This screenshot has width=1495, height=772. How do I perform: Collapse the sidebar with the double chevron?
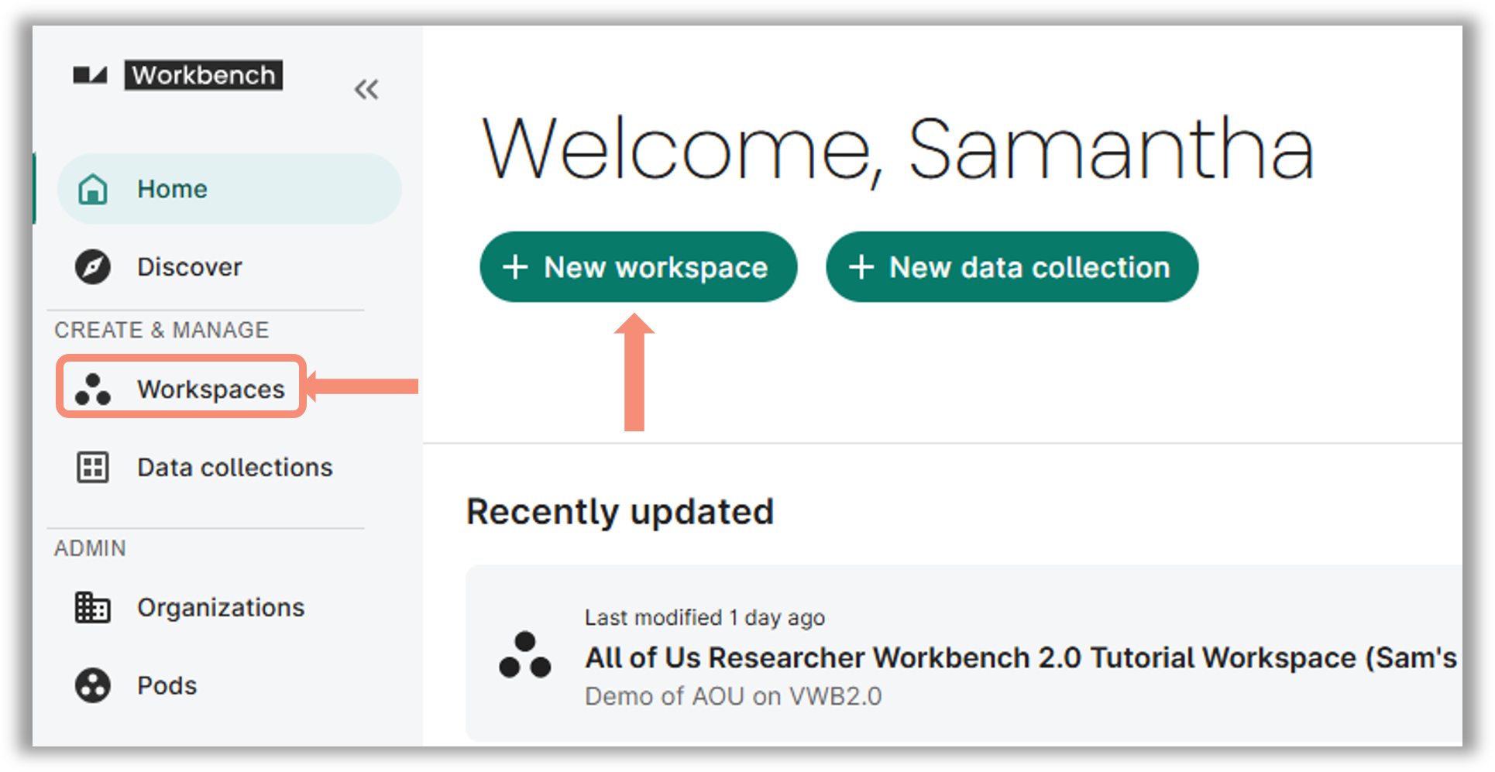coord(366,90)
